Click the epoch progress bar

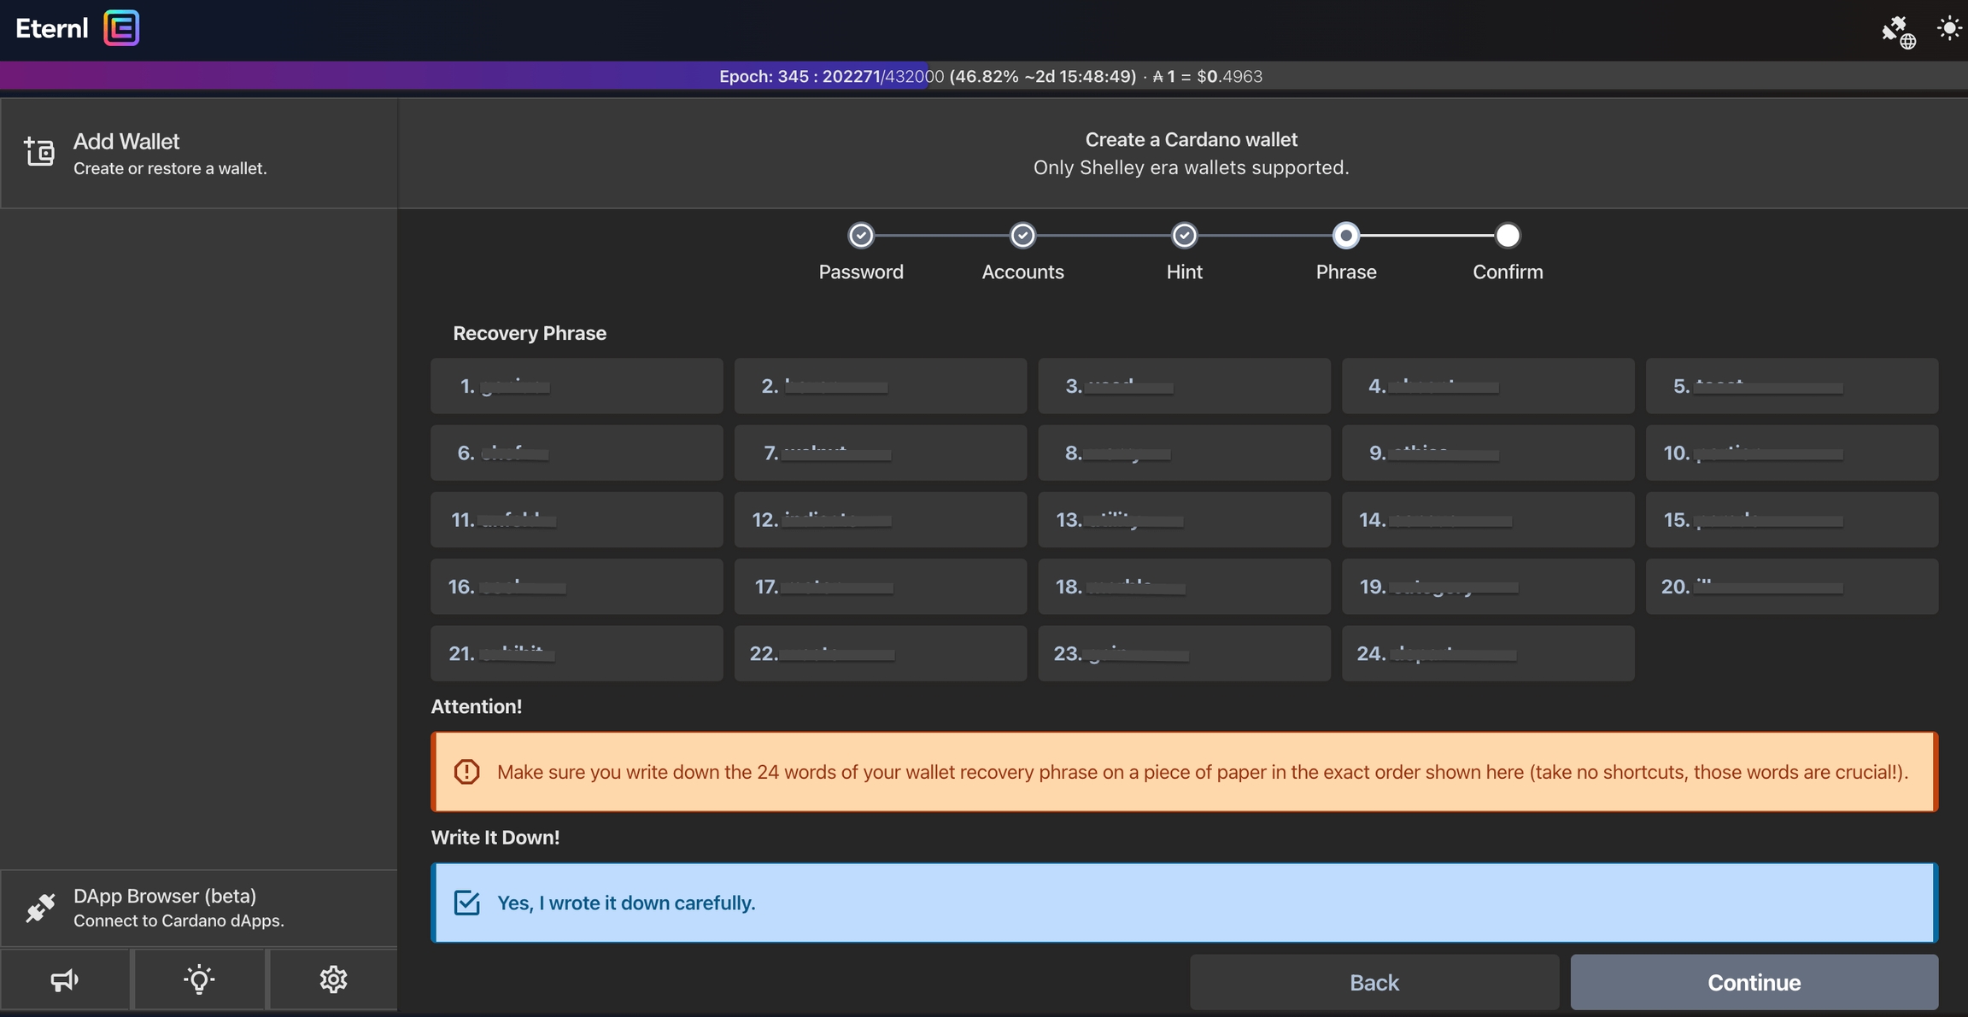984,77
